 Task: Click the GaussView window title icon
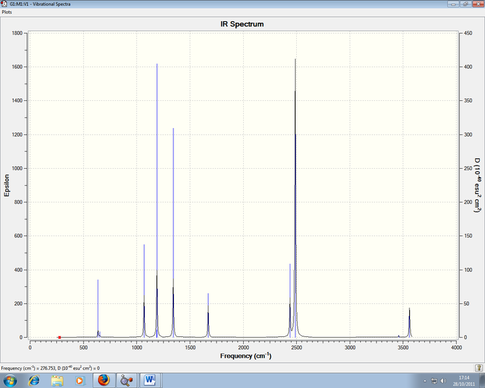tap(5, 4)
